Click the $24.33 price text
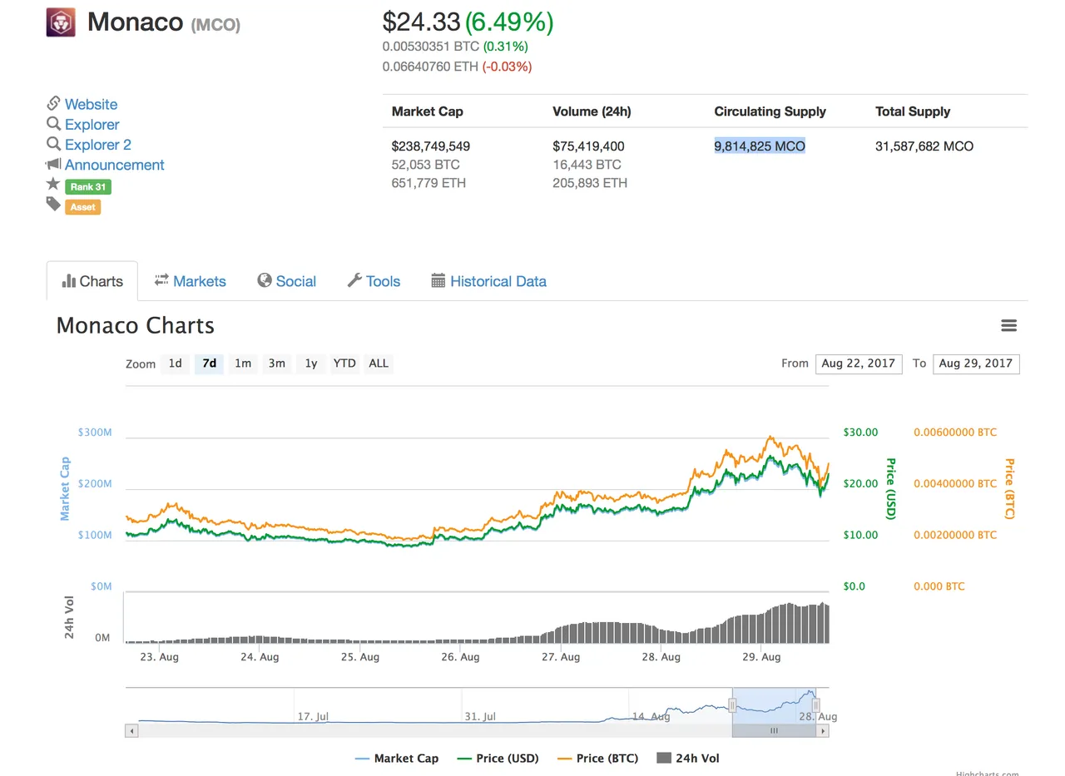1065x776 pixels. [421, 22]
